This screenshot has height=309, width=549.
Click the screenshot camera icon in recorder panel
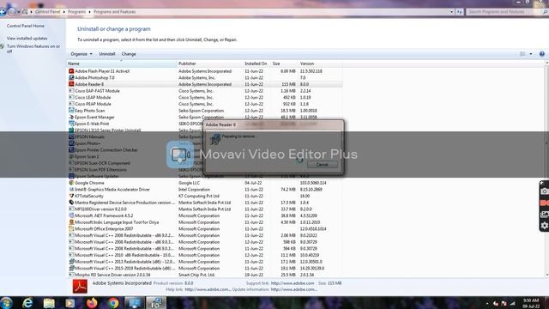[545, 191]
